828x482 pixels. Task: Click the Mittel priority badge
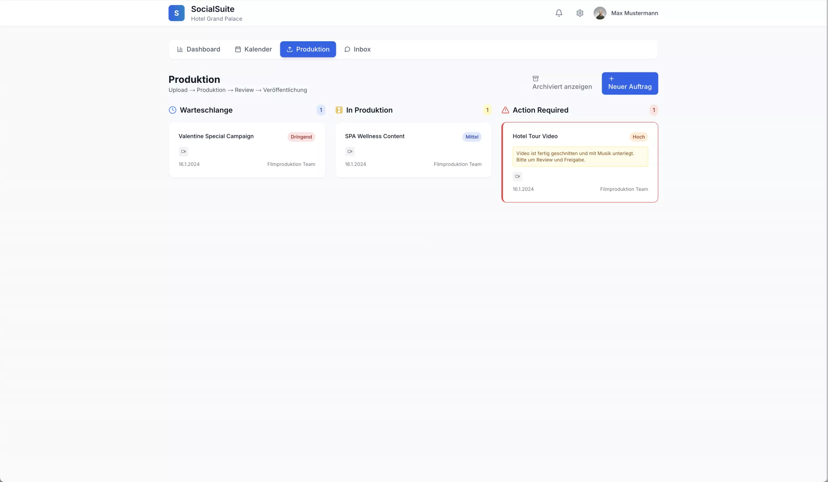coord(472,137)
